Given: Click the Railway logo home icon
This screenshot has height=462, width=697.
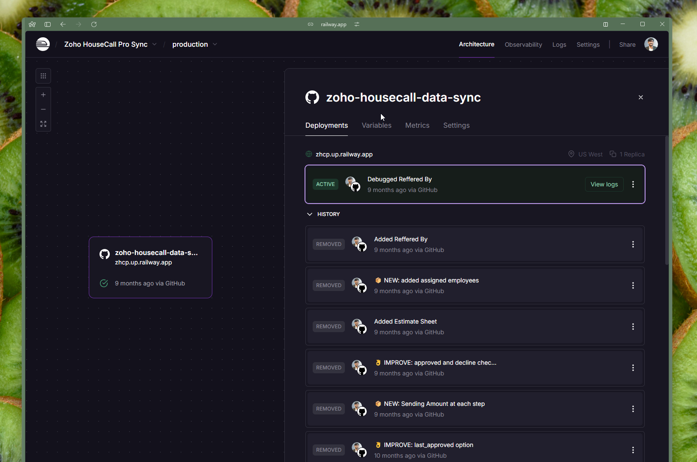Looking at the screenshot, I should 43,44.
